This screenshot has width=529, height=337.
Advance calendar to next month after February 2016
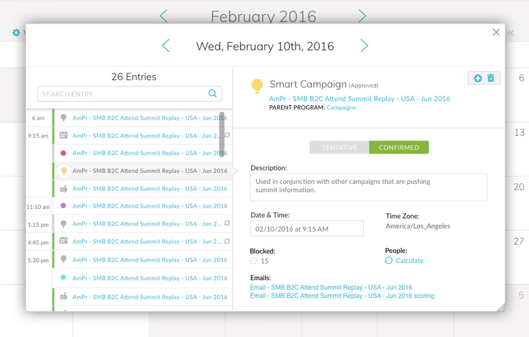click(x=362, y=16)
